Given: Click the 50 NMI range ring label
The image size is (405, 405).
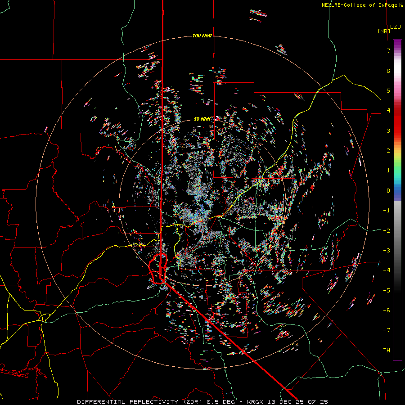Looking at the screenshot, I should 202,119.
